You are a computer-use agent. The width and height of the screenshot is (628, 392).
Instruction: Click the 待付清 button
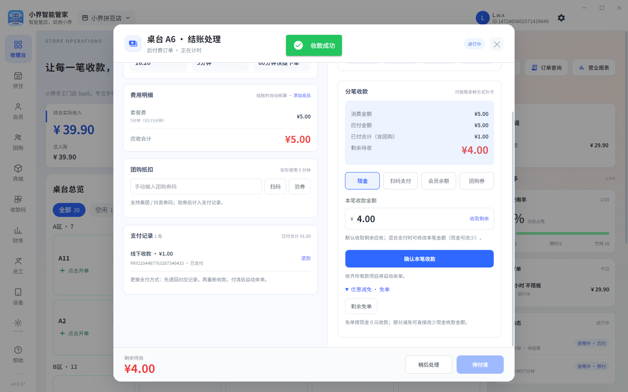480,365
